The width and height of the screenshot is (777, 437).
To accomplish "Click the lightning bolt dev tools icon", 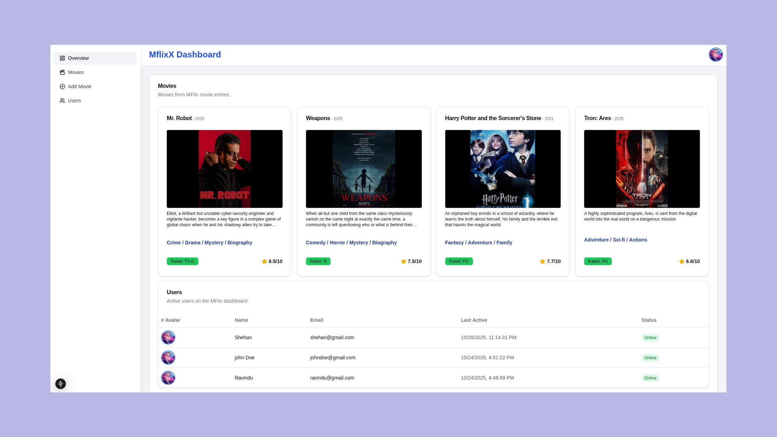I will pos(61,384).
